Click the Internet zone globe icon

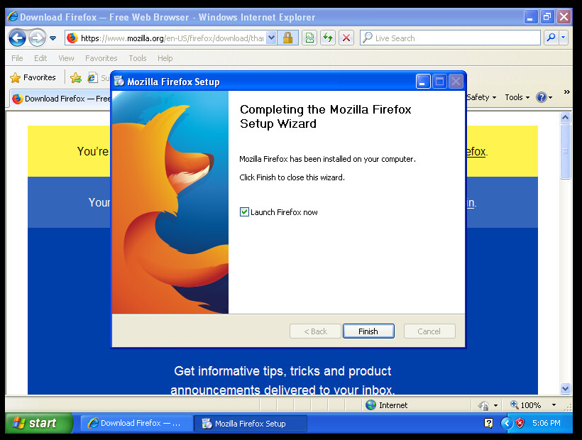pyautogui.click(x=370, y=405)
